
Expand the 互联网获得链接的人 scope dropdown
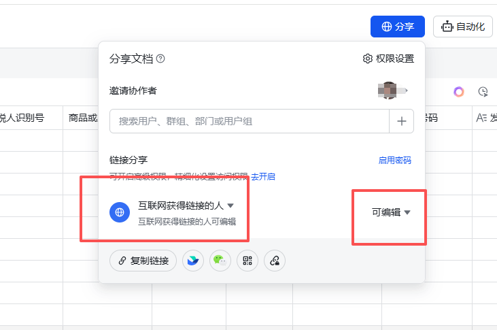[186, 205]
